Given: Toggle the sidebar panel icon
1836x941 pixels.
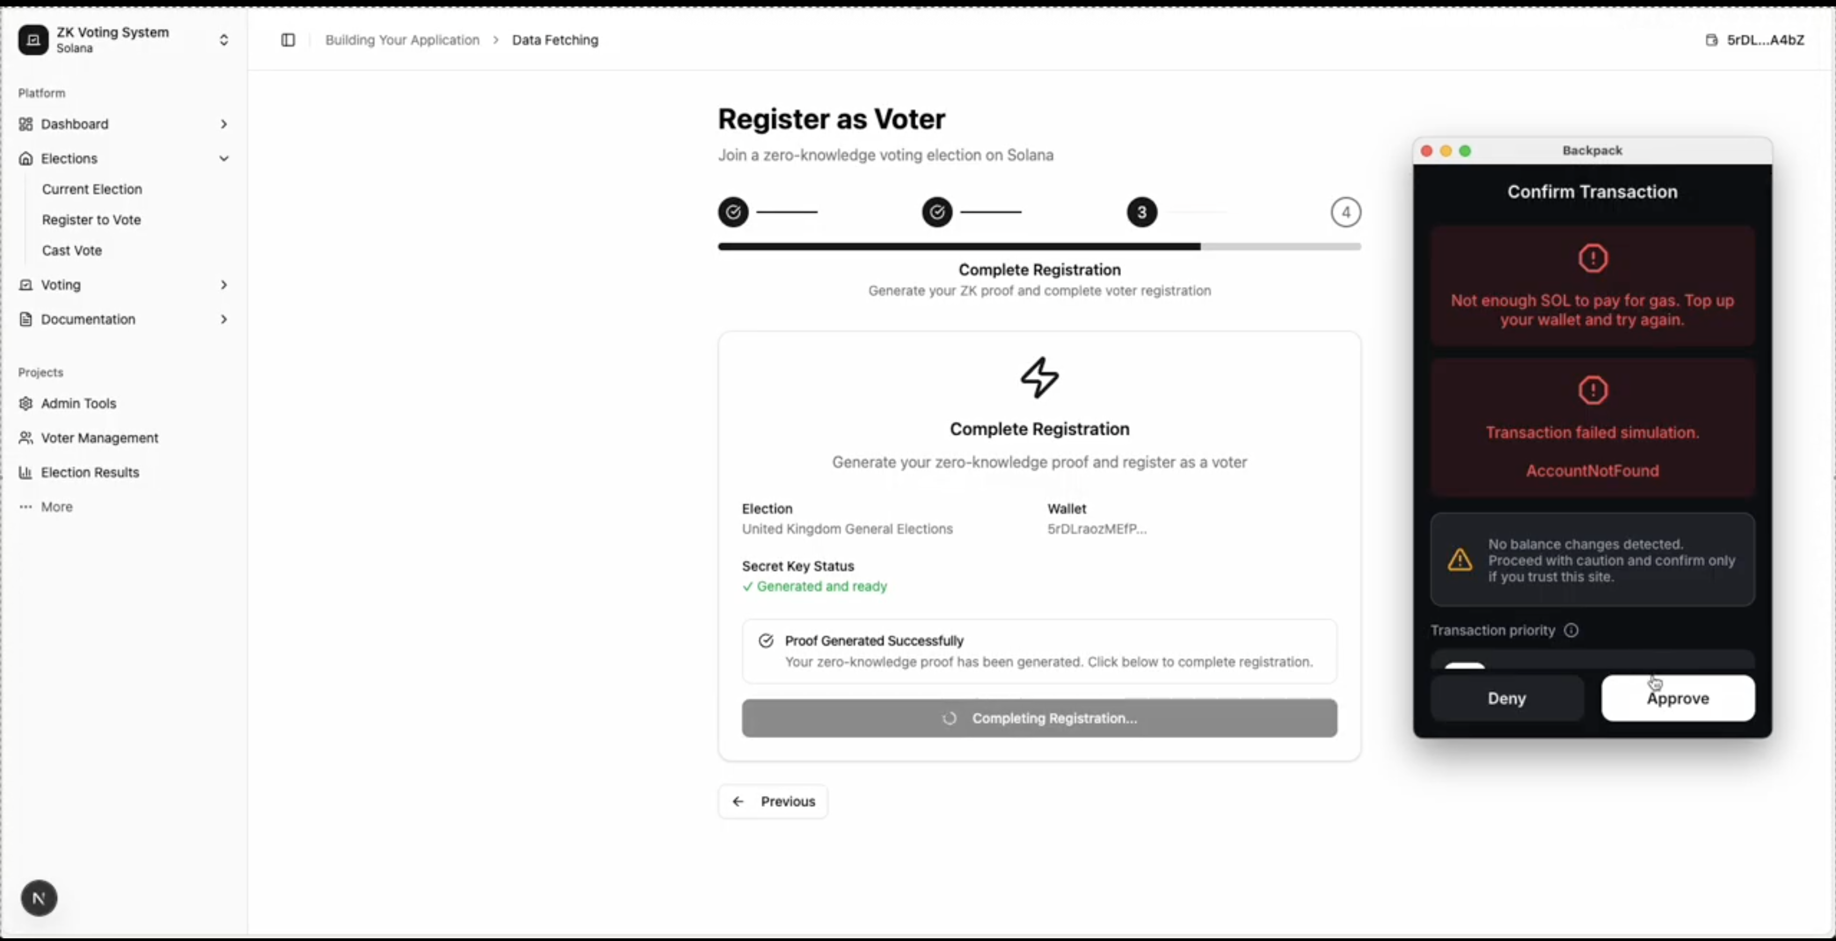Looking at the screenshot, I should click(288, 40).
